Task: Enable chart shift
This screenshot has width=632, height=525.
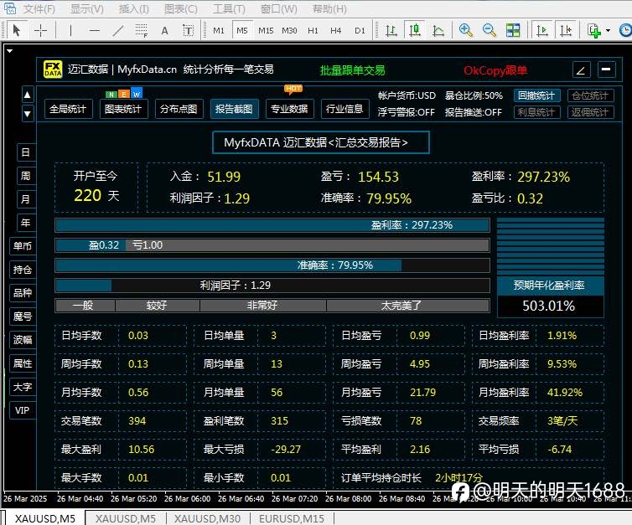Action: point(566,30)
